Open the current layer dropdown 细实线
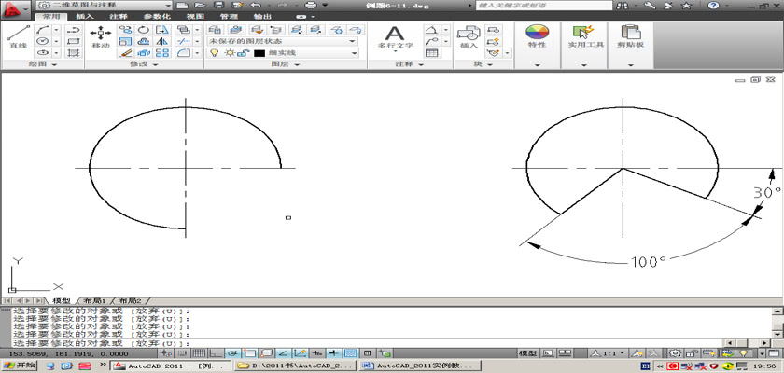 tap(283, 53)
